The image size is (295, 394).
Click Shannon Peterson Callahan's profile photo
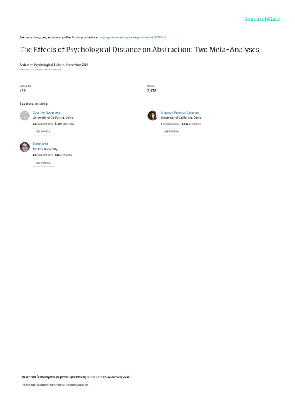click(152, 115)
